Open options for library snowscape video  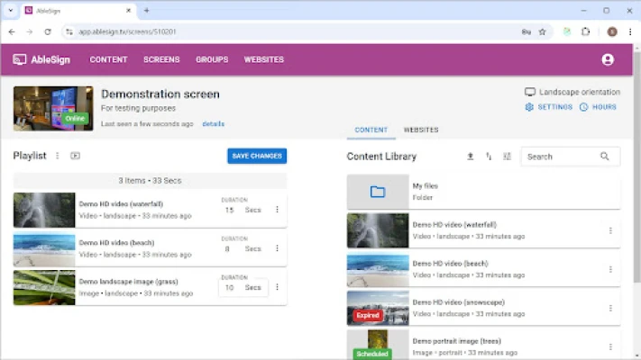(x=609, y=307)
